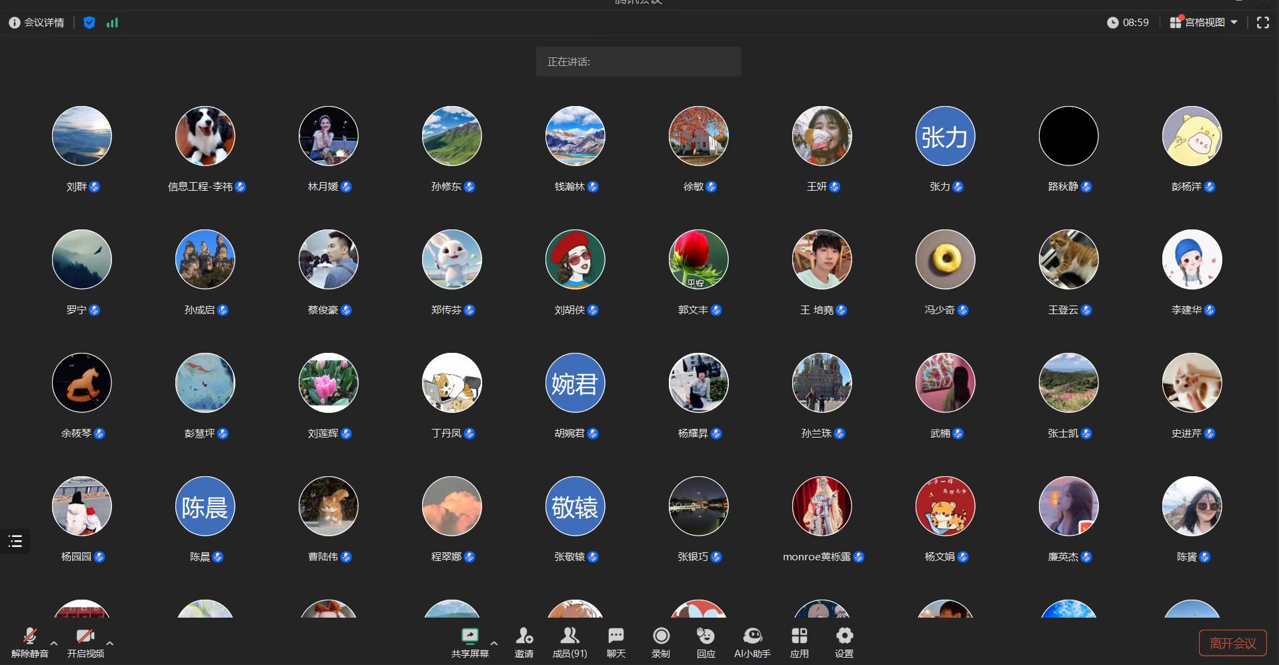Expand audio options arrow beside unmute
The width and height of the screenshot is (1279, 665).
pyautogui.click(x=54, y=643)
